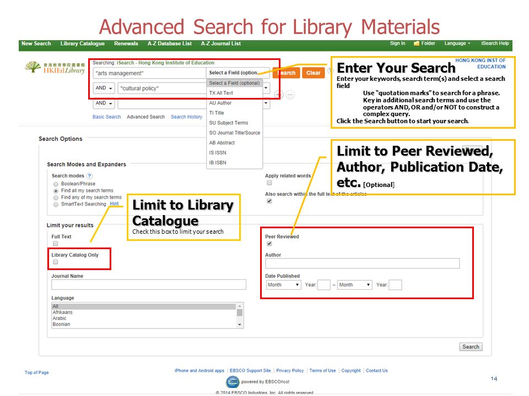Open the first AND operator dropdown
The image size is (529, 396).
(104, 88)
